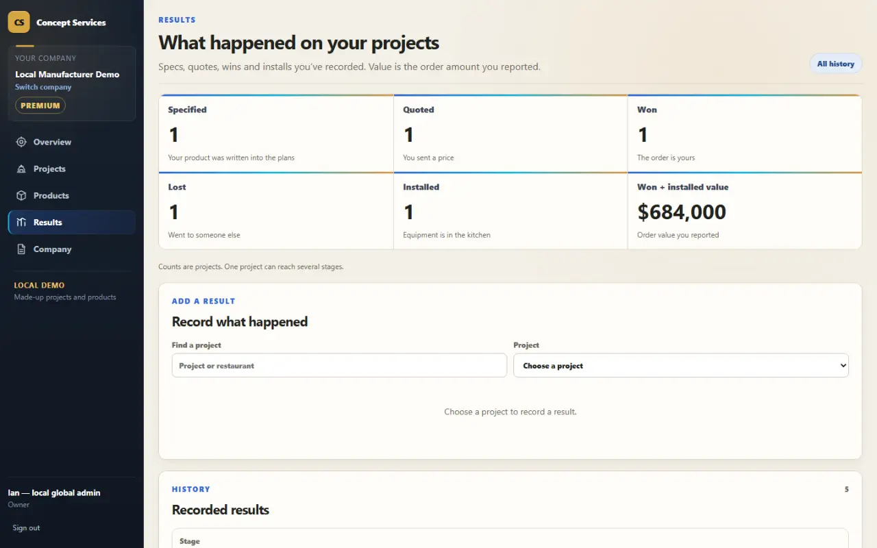877x548 pixels.
Task: Open the Company menu item
Action: tap(71, 249)
